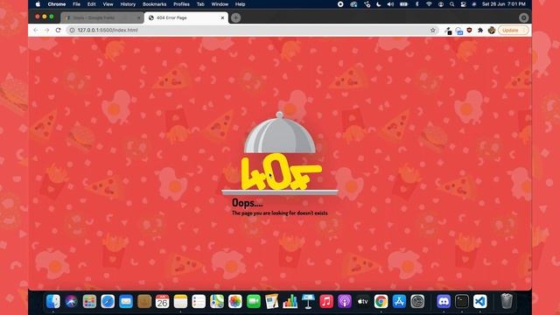Click the date and time display
This screenshot has height=315, width=560.
[x=504, y=4]
